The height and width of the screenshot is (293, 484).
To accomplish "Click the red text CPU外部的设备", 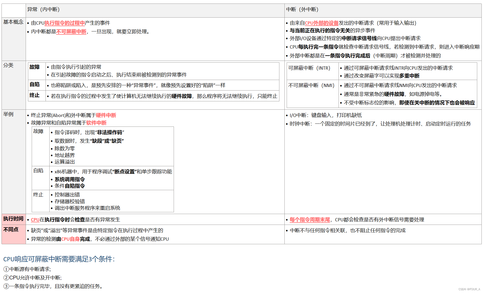I will click(x=322, y=23).
